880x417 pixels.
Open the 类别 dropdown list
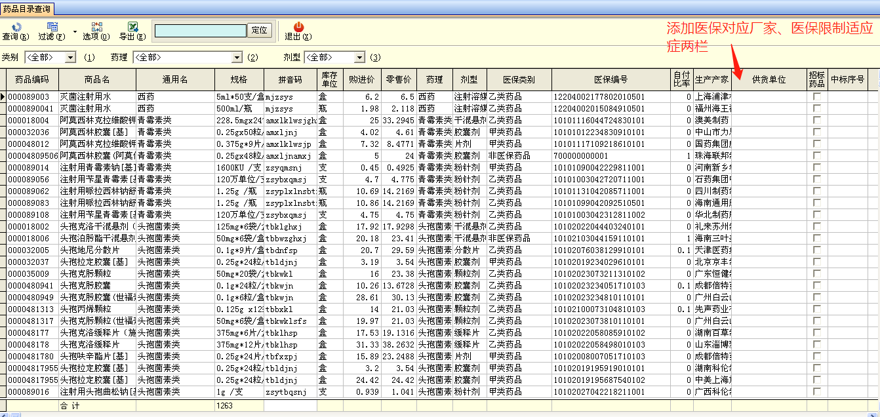(x=71, y=58)
